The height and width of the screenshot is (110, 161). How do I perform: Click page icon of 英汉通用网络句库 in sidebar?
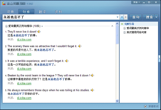pyautogui.click(x=124, y=32)
